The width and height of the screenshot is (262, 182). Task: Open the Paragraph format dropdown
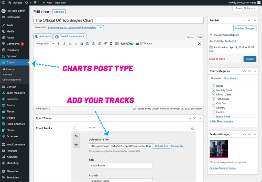click(x=45, y=44)
